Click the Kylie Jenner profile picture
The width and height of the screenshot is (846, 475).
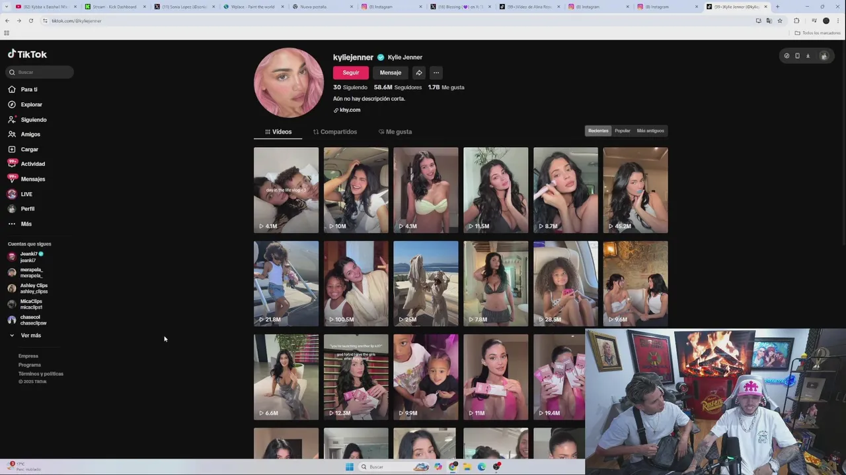tap(289, 82)
